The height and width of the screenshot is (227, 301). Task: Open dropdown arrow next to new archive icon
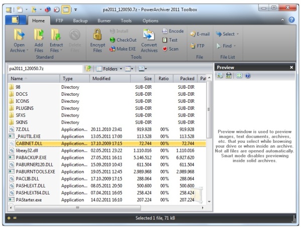[26, 10]
